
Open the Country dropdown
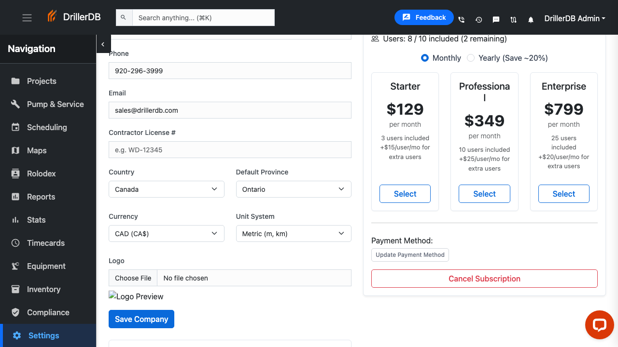(x=166, y=189)
